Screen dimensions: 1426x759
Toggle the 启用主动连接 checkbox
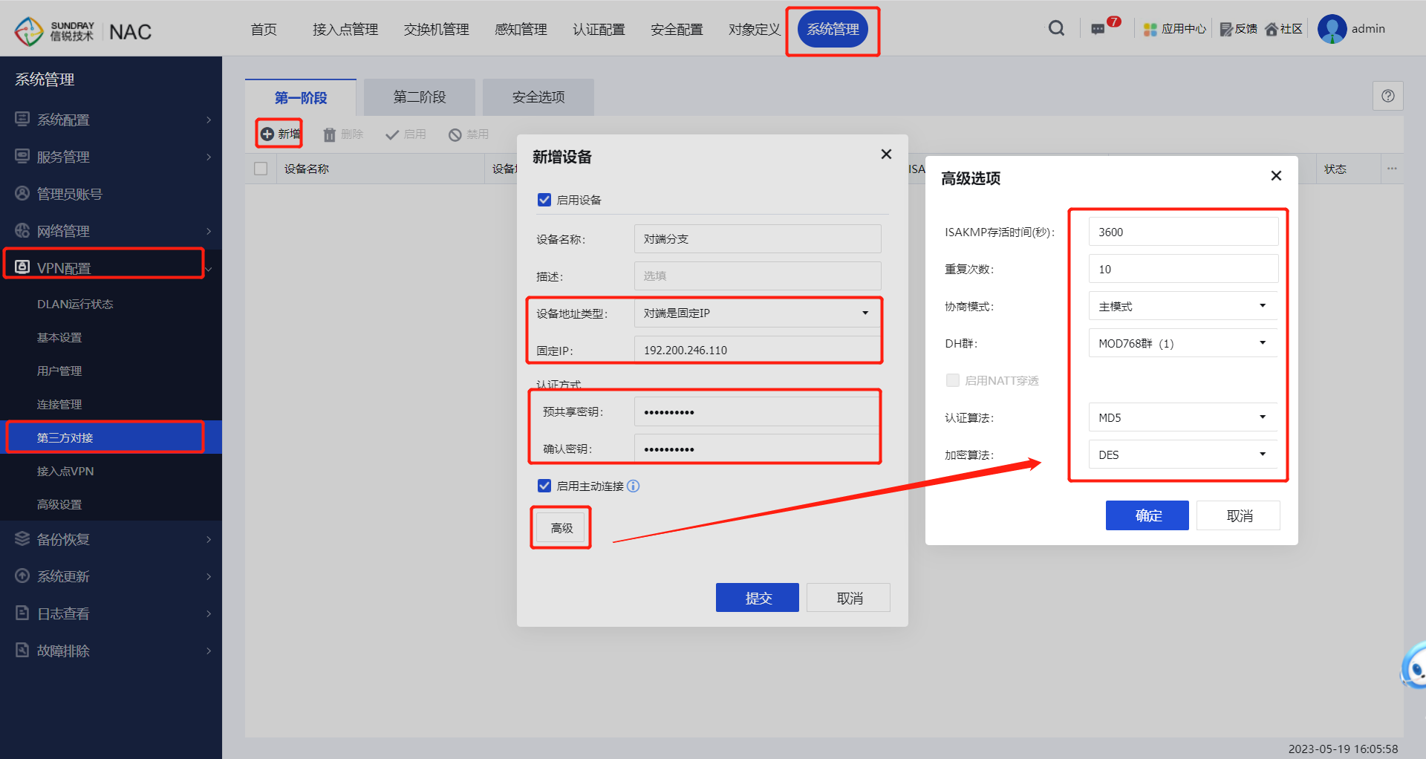[x=544, y=486]
